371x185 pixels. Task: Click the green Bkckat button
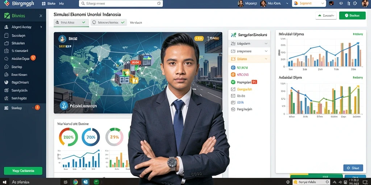tap(352, 16)
